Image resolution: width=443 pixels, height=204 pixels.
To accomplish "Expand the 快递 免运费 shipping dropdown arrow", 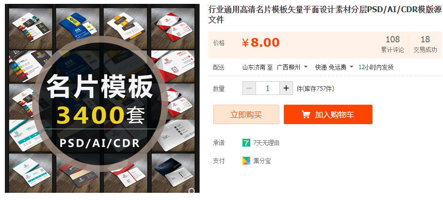I will [x=351, y=67].
